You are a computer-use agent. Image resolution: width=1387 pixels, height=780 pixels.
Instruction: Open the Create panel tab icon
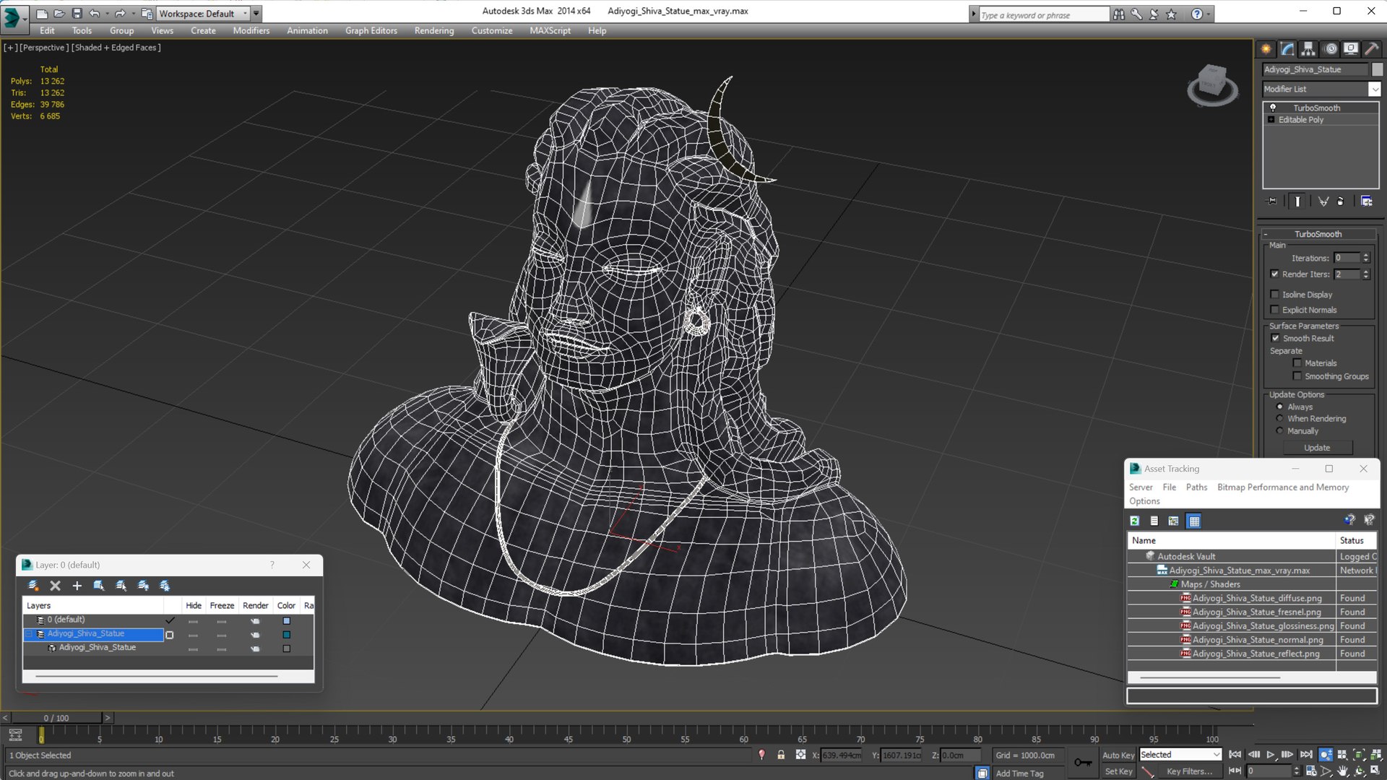(x=1266, y=49)
